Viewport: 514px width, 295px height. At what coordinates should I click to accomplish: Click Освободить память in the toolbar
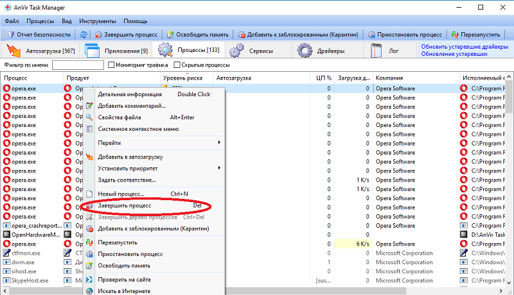point(198,35)
